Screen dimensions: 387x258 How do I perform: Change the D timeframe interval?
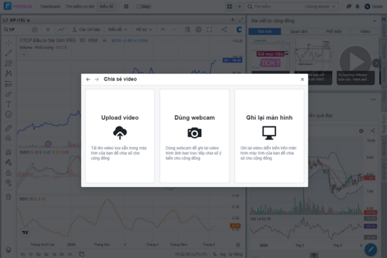[x=48, y=30]
